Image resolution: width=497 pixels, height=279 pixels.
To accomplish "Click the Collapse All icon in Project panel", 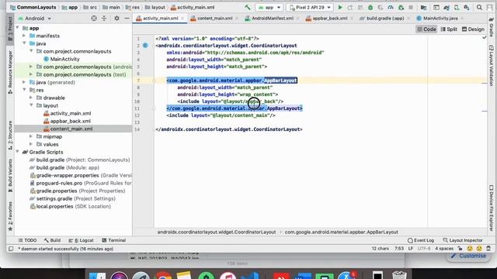I will [104, 19].
